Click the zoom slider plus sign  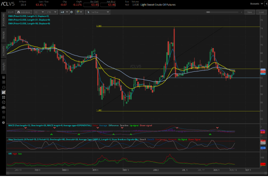point(241,12)
